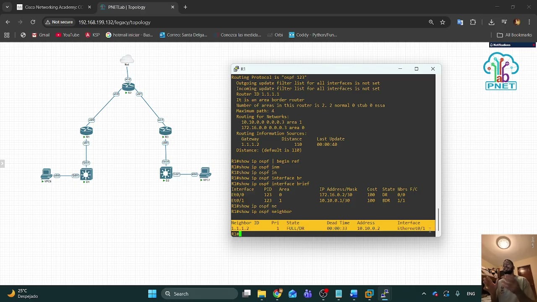Click the Not secure site indicator
Viewport: 537px width, 302px height.
tap(59, 22)
